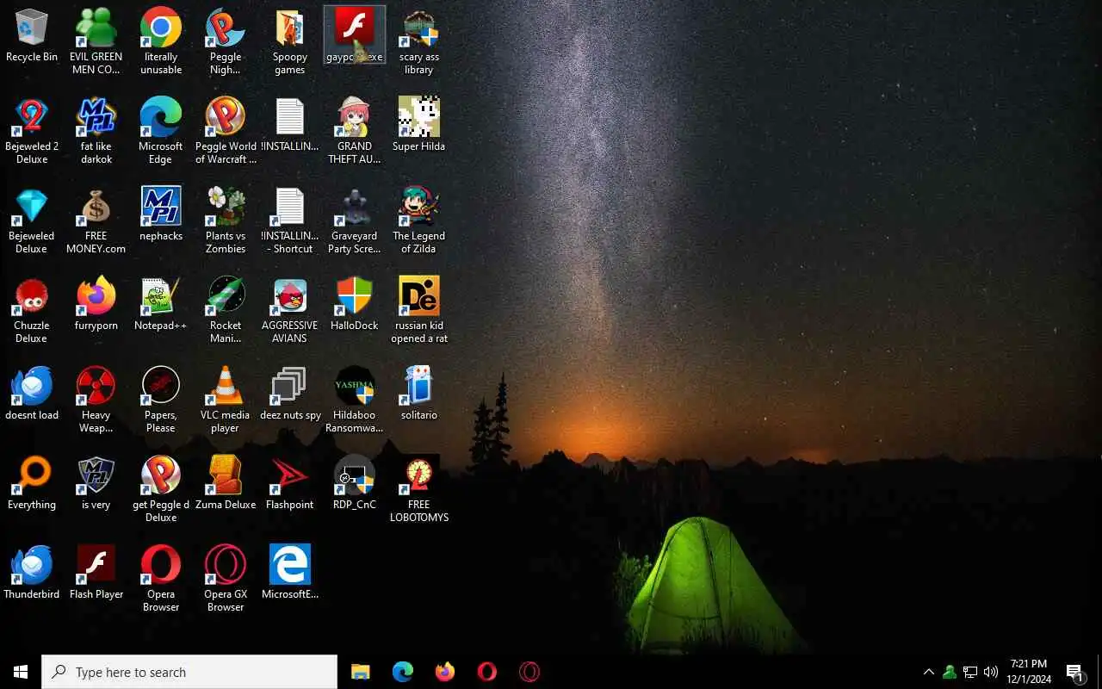
Task: Launch Firefox from the taskbar
Action: pyautogui.click(x=445, y=672)
